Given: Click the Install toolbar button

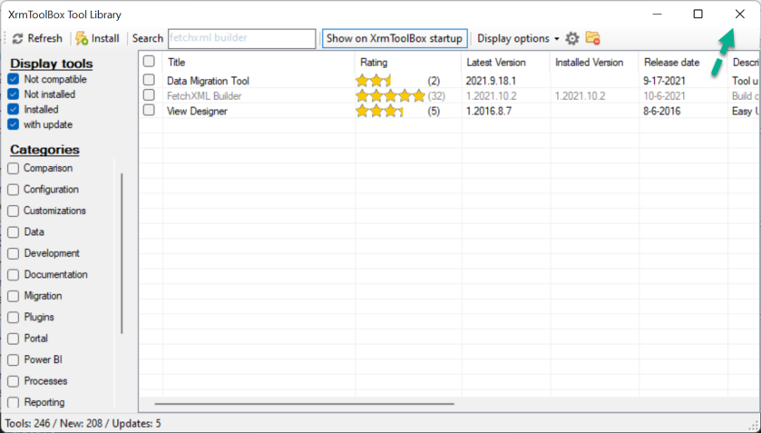Looking at the screenshot, I should click(98, 38).
